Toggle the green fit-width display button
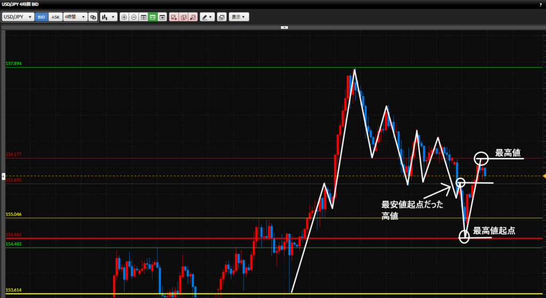Screen dimensions: 546x298 click(x=152, y=17)
